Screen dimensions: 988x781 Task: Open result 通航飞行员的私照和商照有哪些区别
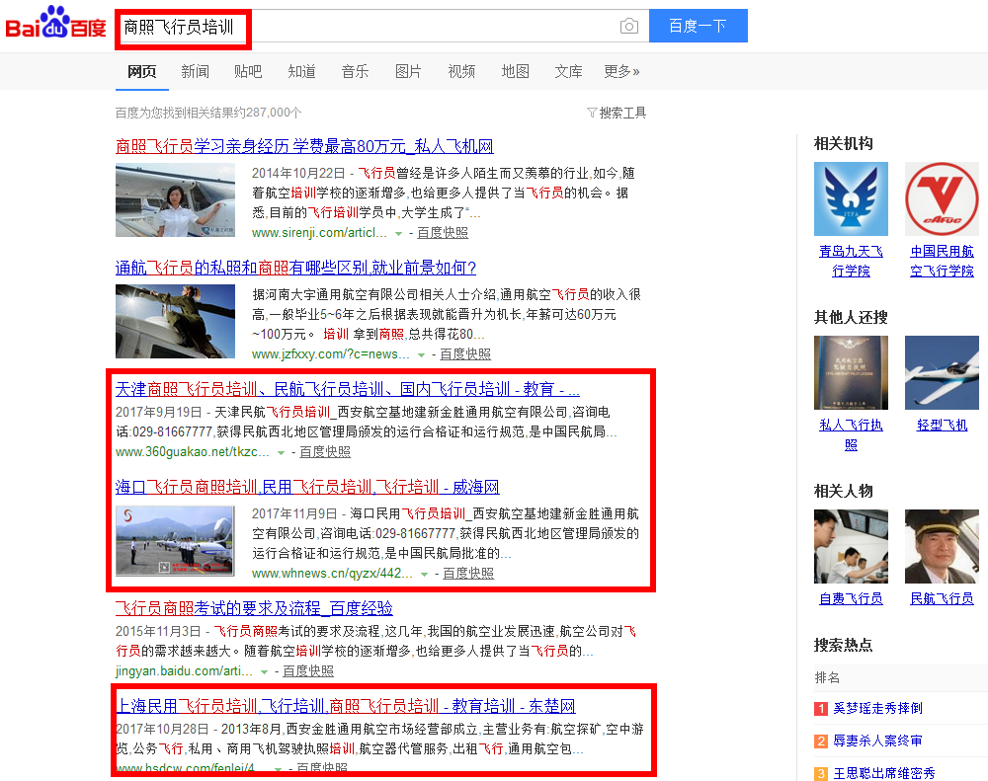(295, 268)
